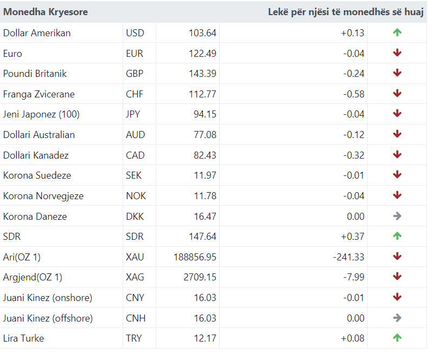
Task: Click the Lekë për njësi header text
Action: coord(346,12)
